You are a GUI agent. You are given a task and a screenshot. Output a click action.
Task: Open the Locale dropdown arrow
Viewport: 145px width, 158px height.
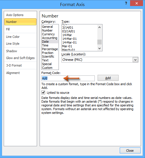click(136, 60)
